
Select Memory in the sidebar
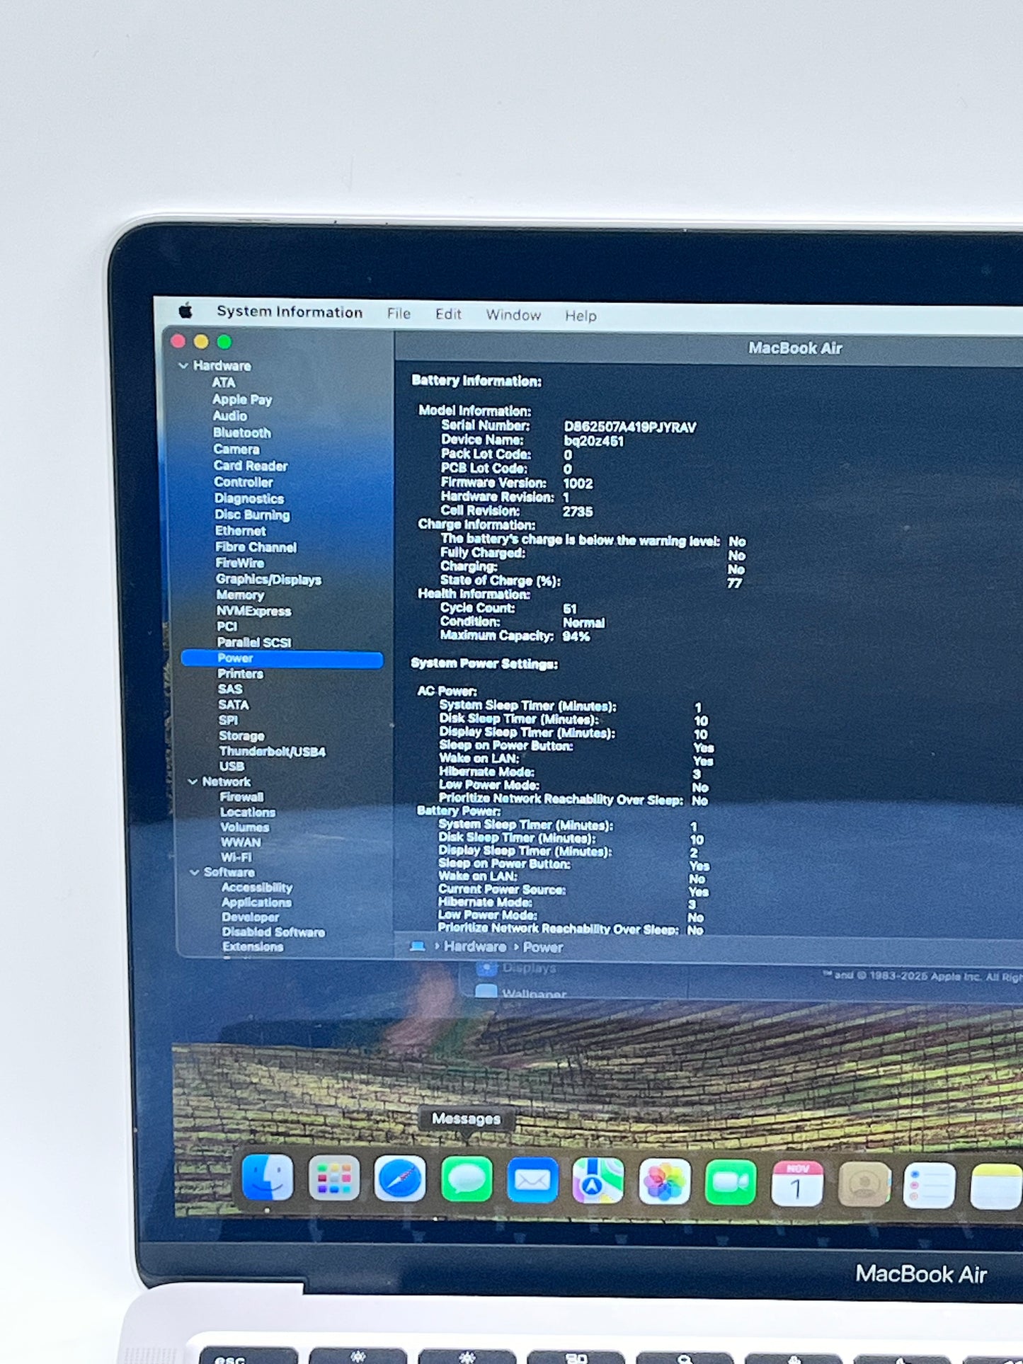coord(240,595)
